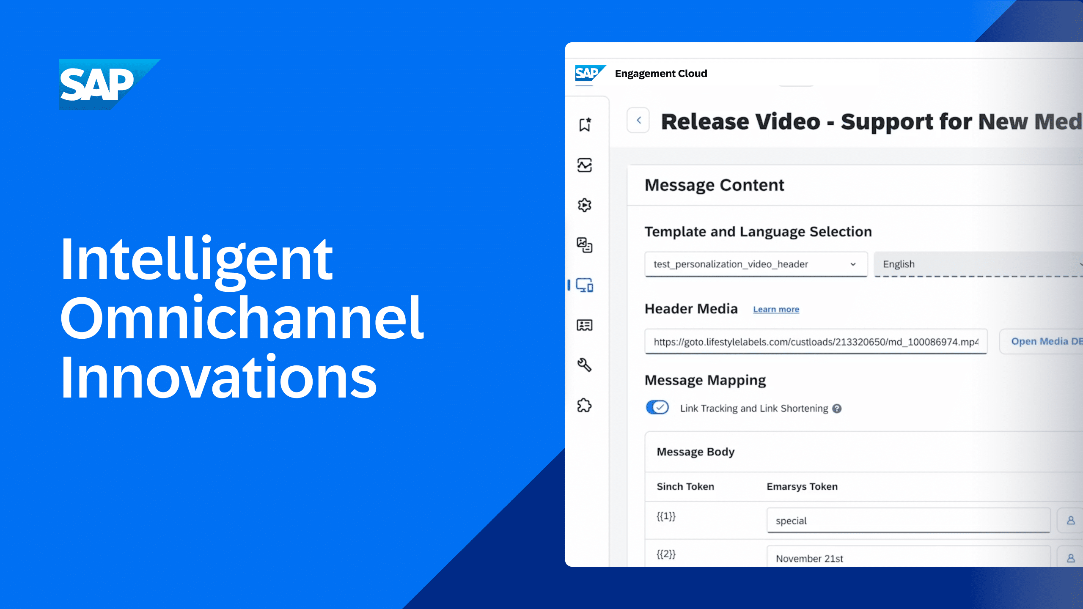
Task: Click the back arrow near Release Video title
Action: (x=638, y=121)
